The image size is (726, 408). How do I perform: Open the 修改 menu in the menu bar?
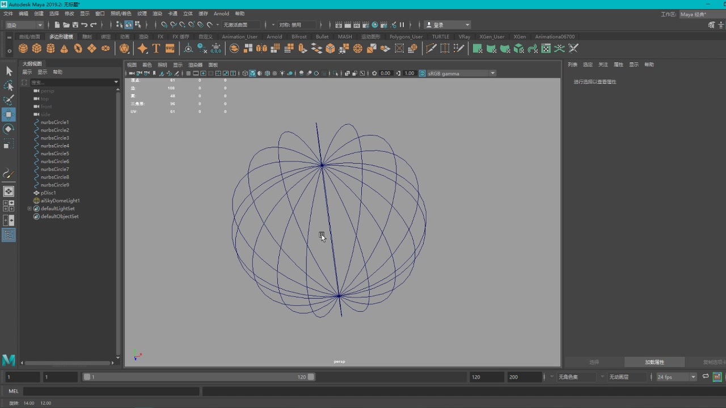pyautogui.click(x=69, y=14)
